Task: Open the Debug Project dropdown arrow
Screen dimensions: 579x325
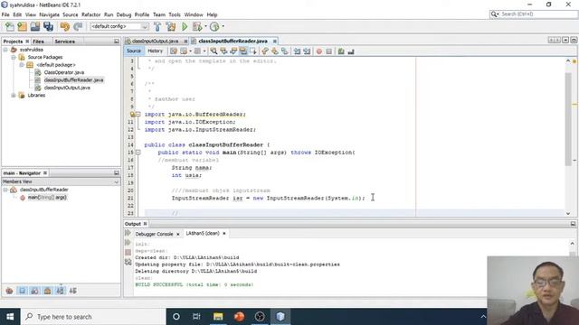Action: tap(205, 26)
